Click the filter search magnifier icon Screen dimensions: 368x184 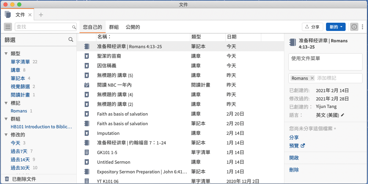tap(71, 40)
